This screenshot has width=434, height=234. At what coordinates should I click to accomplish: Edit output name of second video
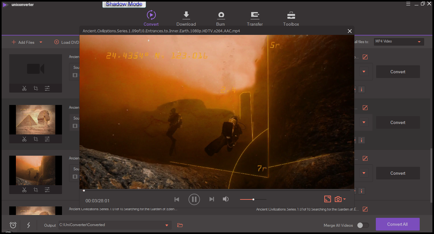pyautogui.click(x=365, y=108)
